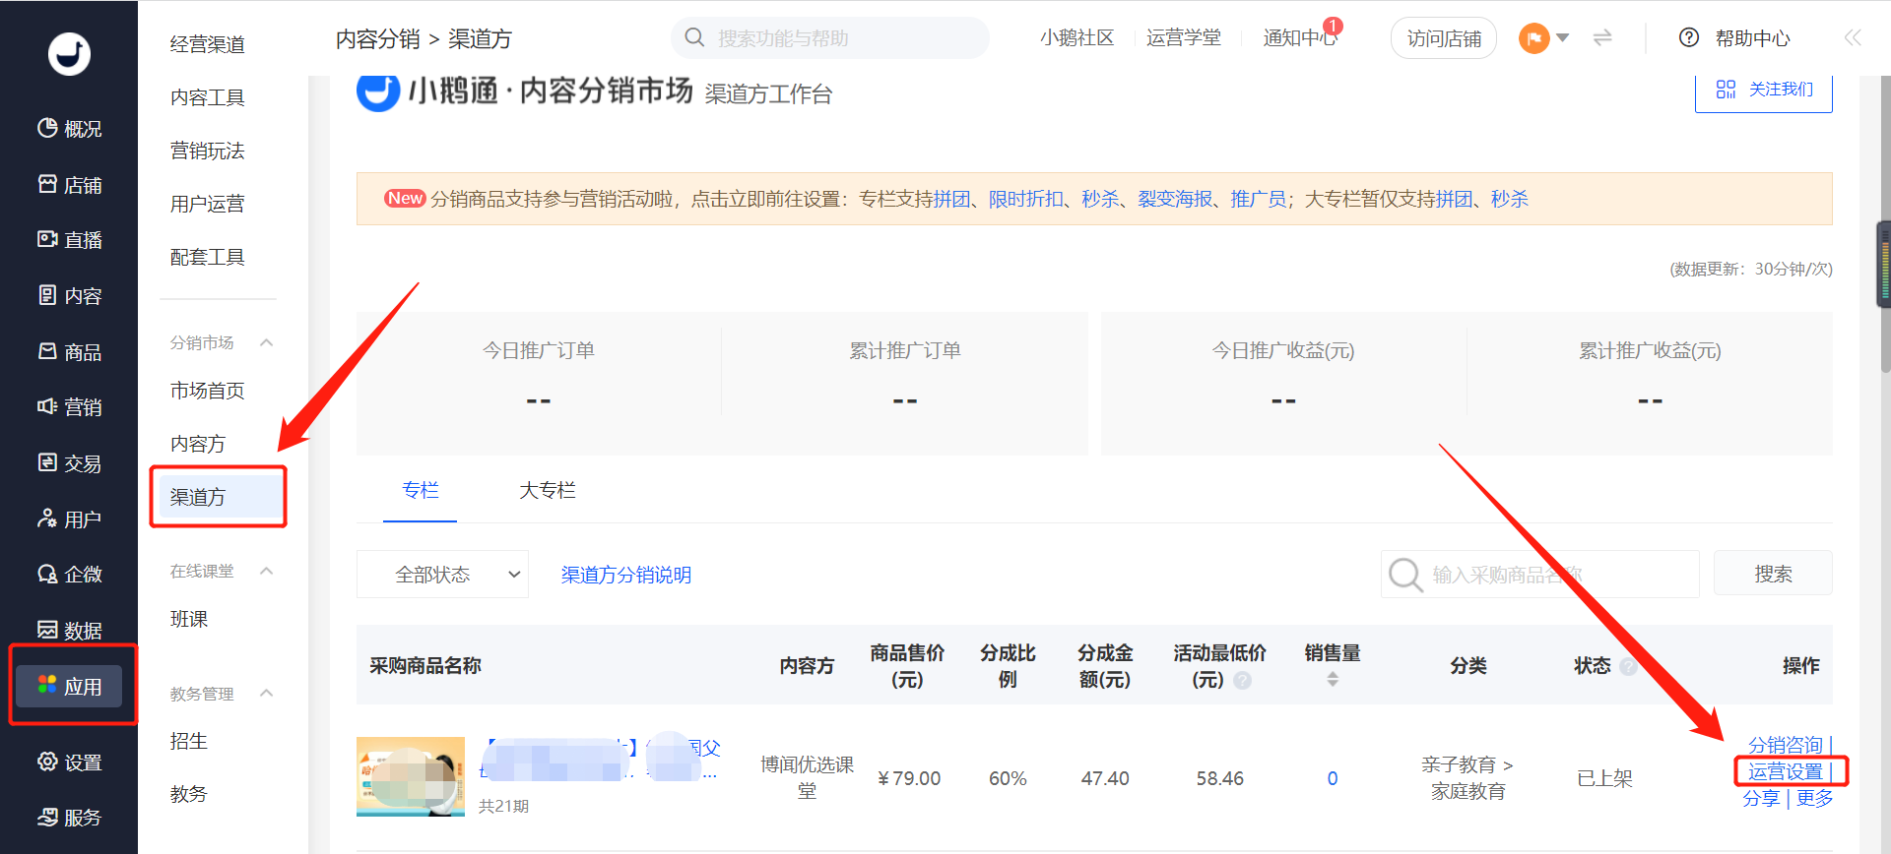Image resolution: width=1891 pixels, height=854 pixels.
Task: Collapse the 分销市场 menu group
Action: click(266, 342)
